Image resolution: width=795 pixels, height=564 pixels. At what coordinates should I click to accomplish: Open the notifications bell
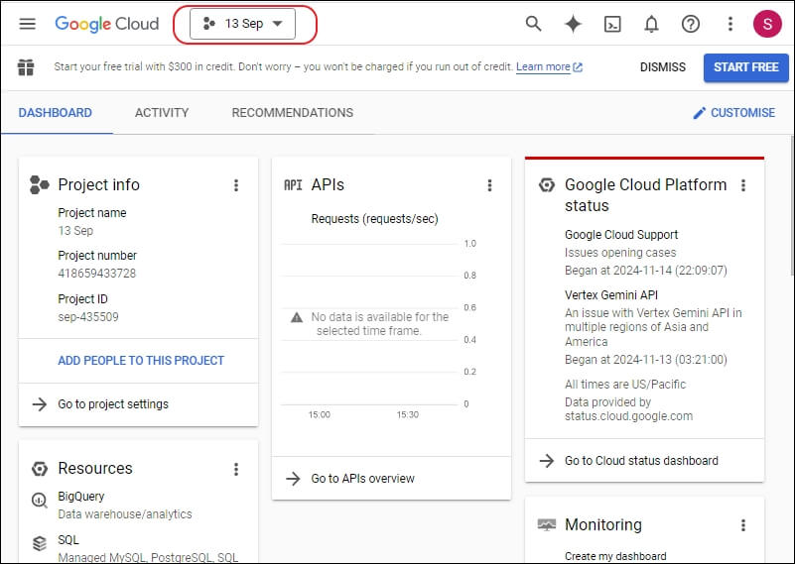pos(651,24)
